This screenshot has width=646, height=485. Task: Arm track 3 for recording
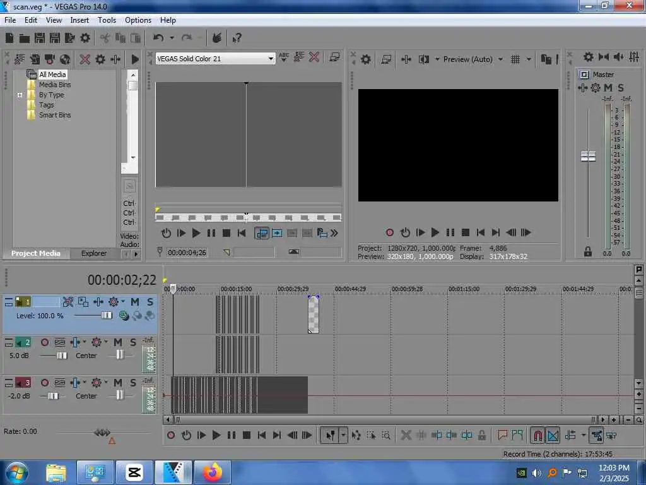(45, 383)
